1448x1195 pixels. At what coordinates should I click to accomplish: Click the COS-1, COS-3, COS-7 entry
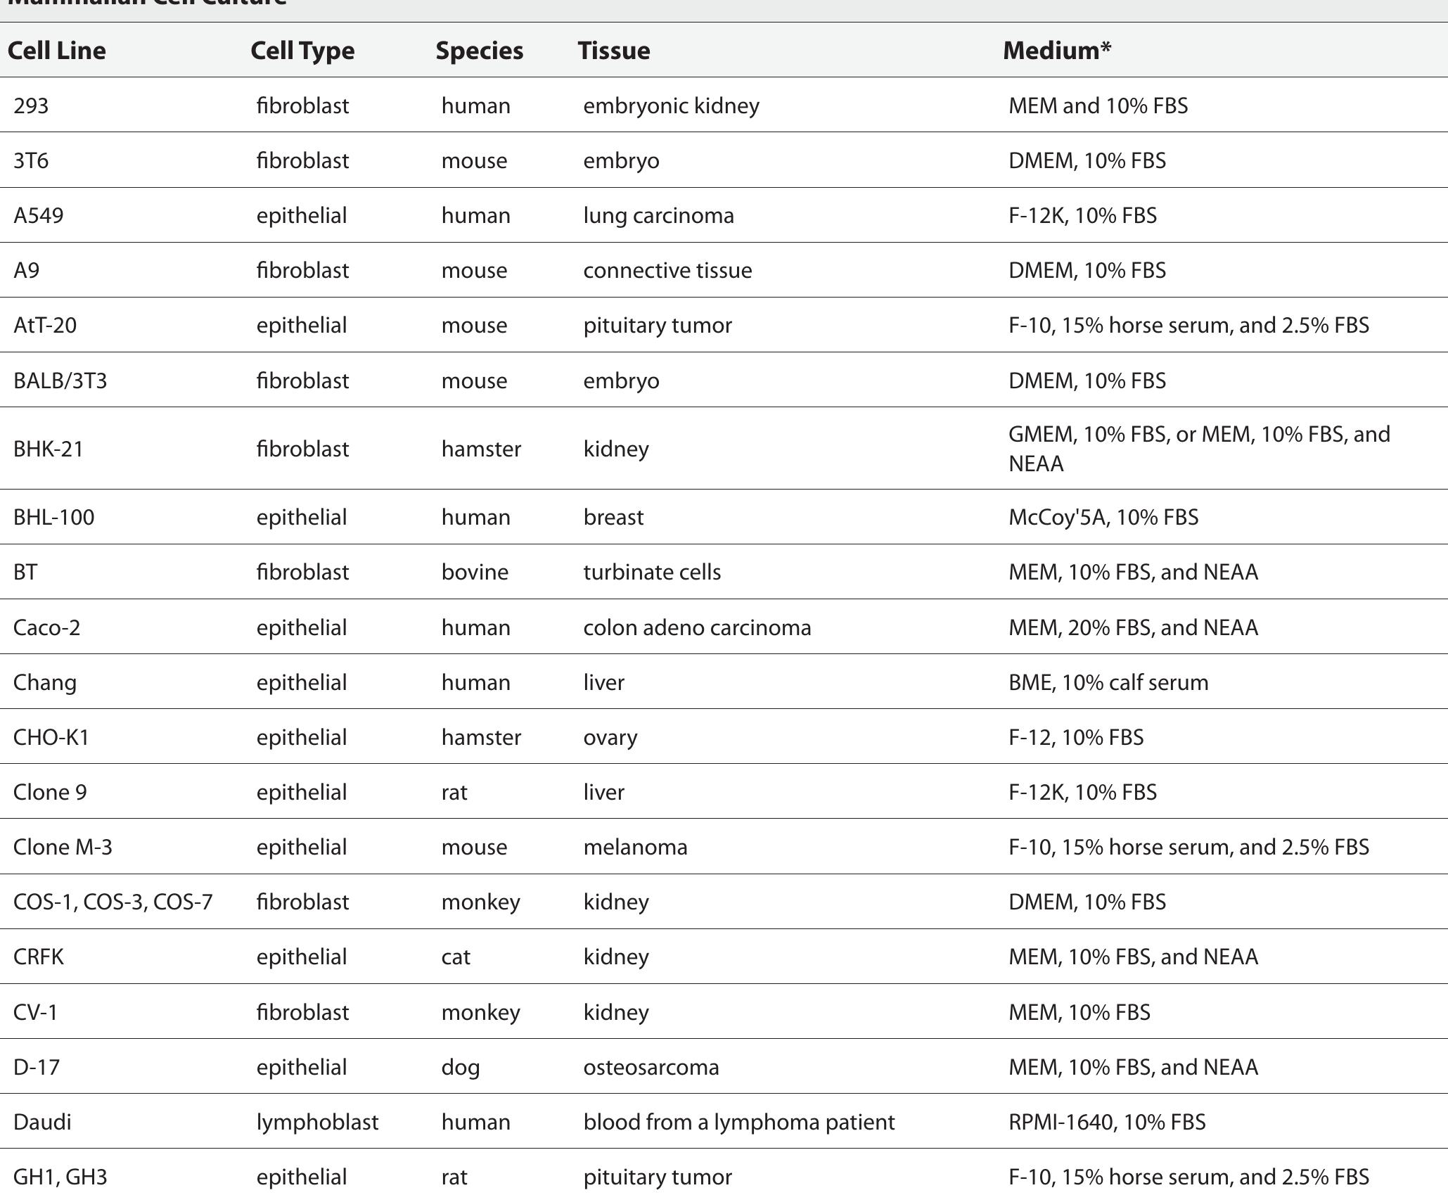point(113,902)
